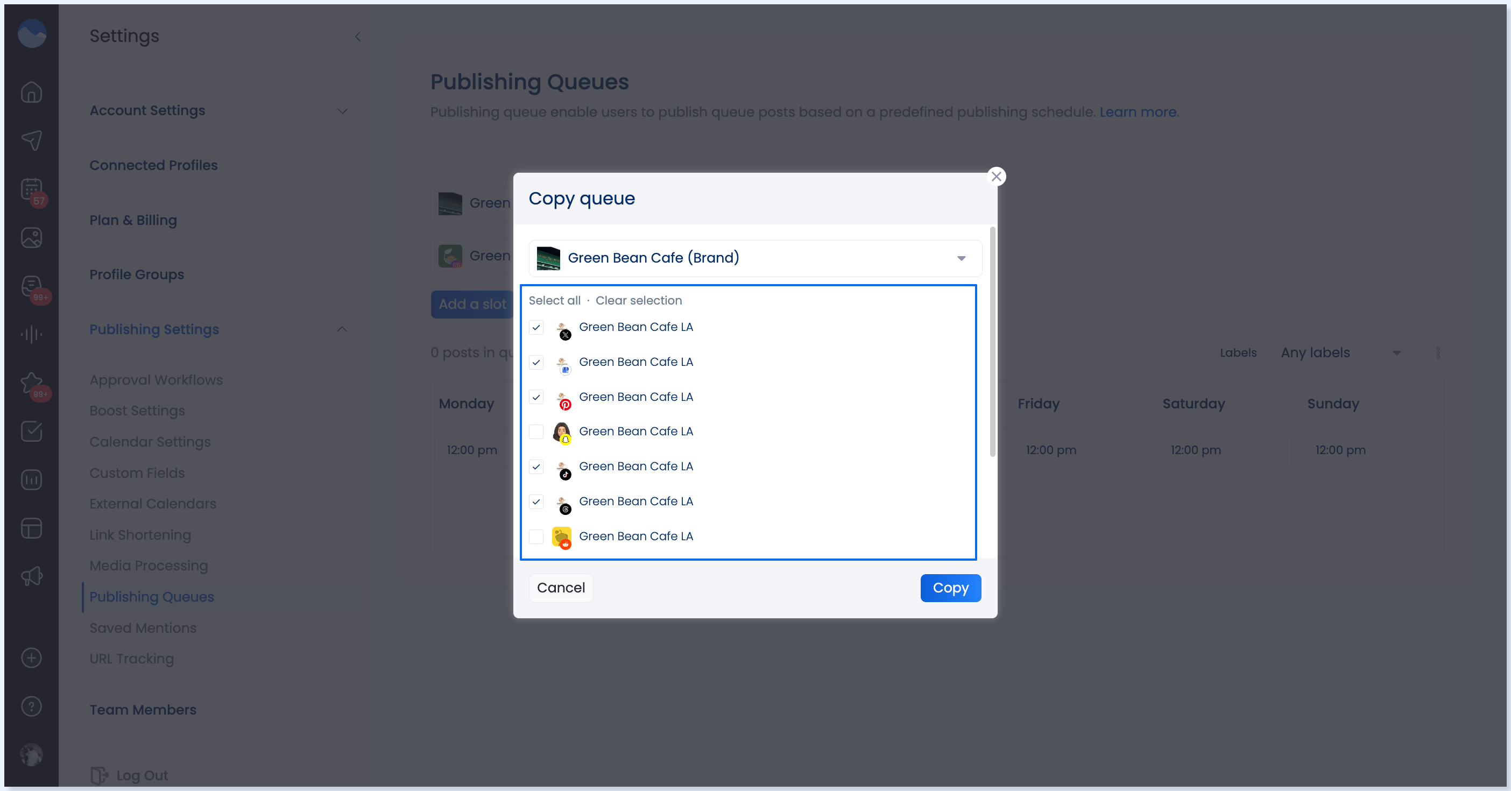Open the checkmark Tasks icon
1511x791 pixels.
pyautogui.click(x=31, y=432)
